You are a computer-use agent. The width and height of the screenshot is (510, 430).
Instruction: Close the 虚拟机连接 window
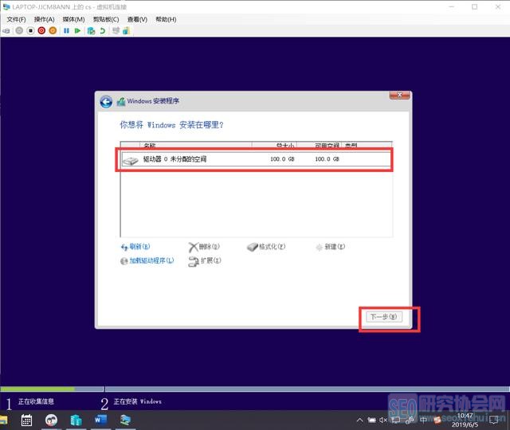pos(498,7)
